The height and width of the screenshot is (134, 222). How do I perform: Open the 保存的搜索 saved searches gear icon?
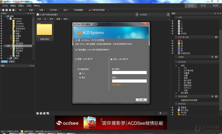pyautogui.click(x=216, y=96)
